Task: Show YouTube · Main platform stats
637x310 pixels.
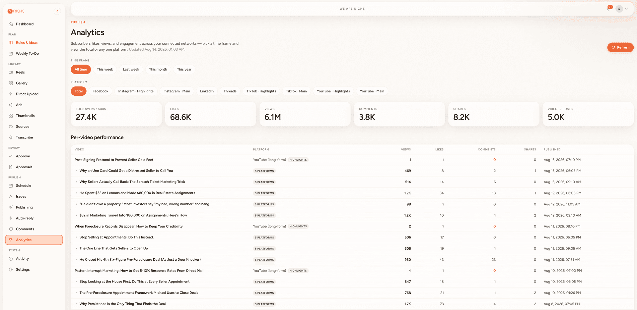Action: coord(372,91)
